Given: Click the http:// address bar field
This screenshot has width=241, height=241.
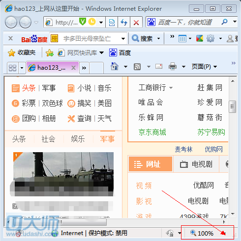Looking at the screenshot, I should (66, 22).
